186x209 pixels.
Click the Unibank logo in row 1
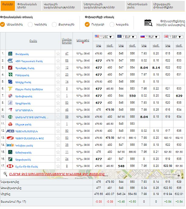[10, 54]
